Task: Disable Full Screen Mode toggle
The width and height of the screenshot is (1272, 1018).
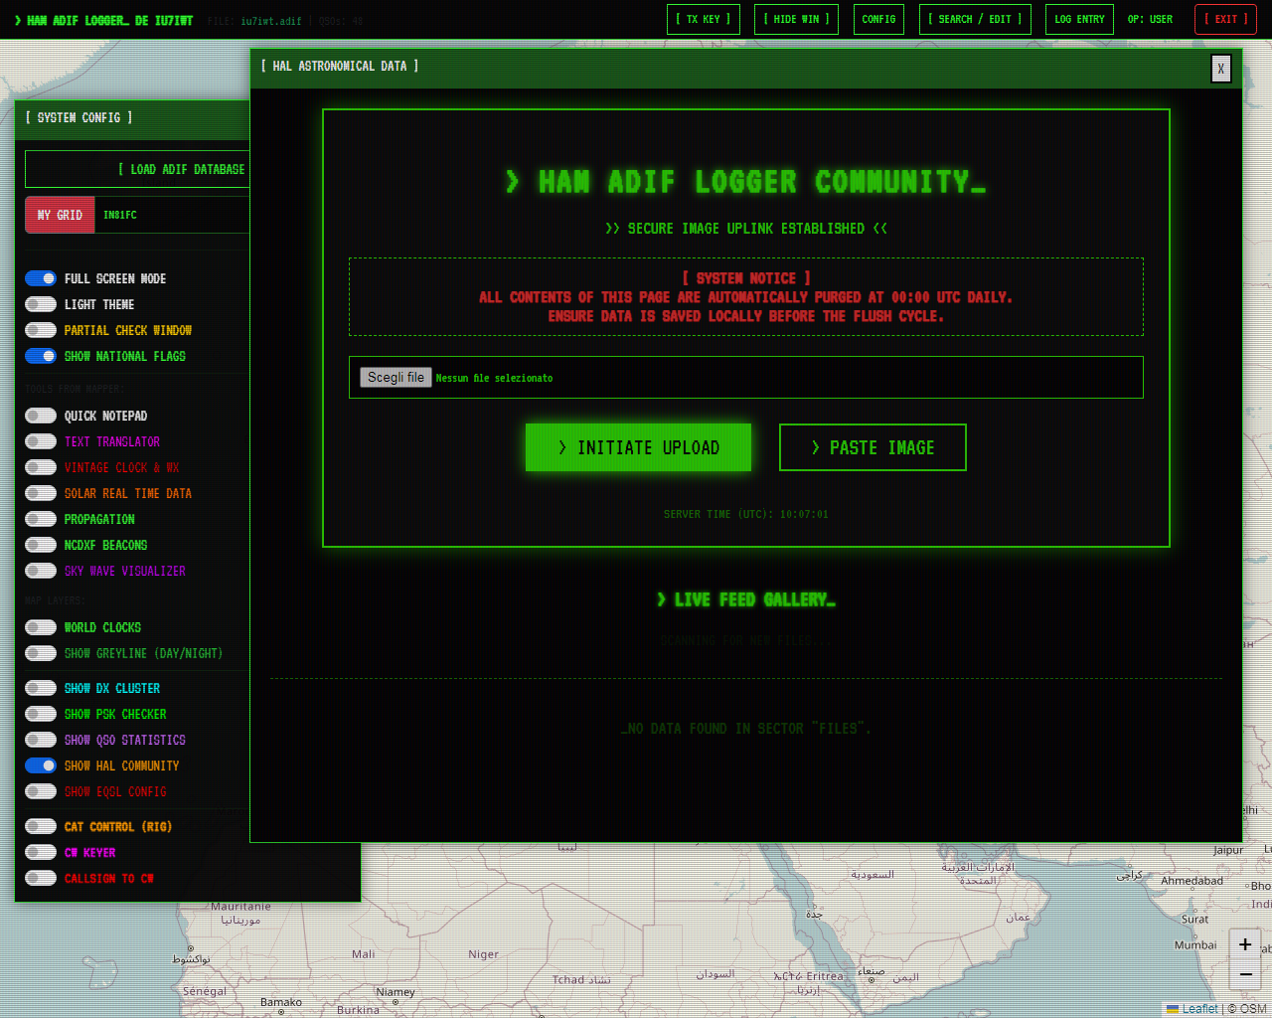Action: point(41,278)
